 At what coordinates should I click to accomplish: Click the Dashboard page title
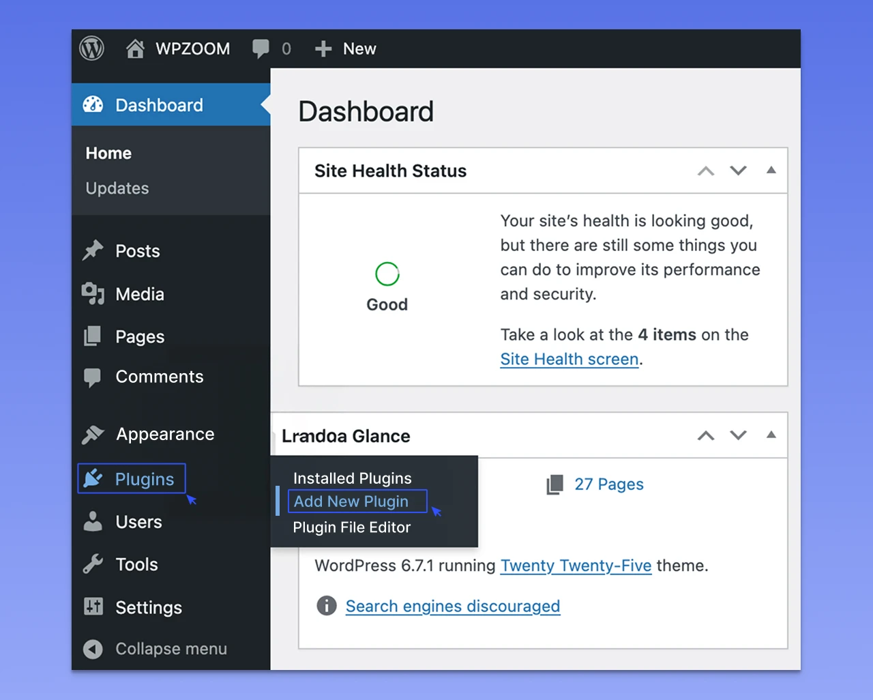tap(366, 111)
